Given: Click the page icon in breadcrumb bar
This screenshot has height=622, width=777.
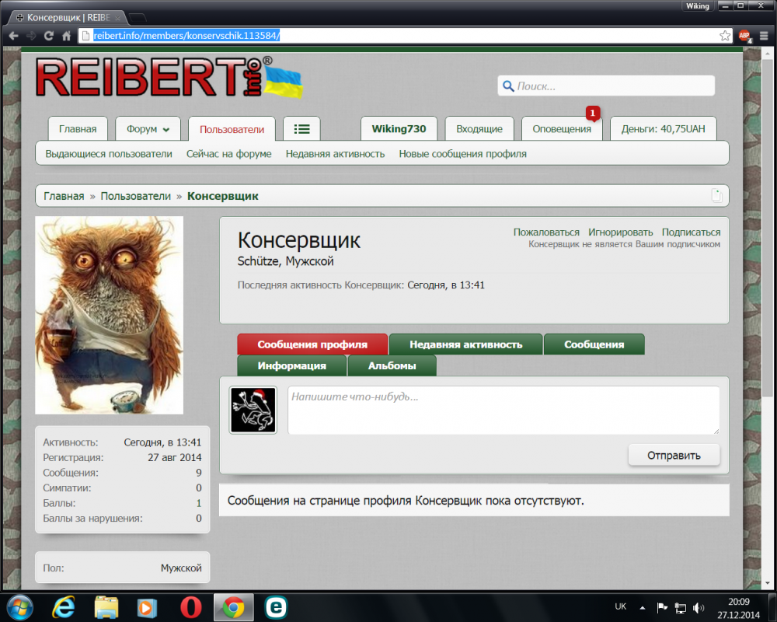Looking at the screenshot, I should click(x=716, y=195).
